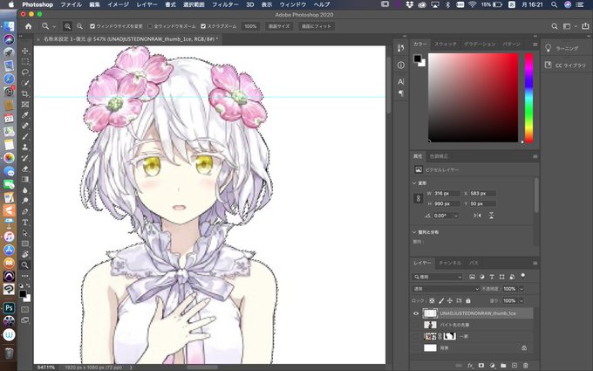Select the Rectangular Marquee tool
The image size is (593, 371).
(25, 61)
